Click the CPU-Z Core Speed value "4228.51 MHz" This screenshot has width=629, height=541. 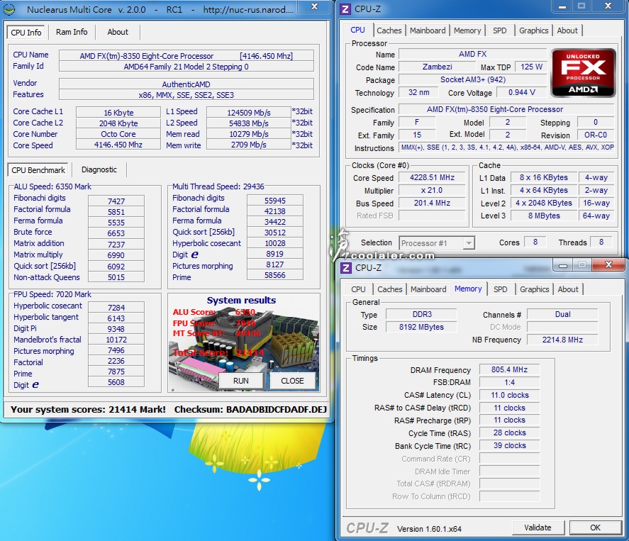(432, 178)
